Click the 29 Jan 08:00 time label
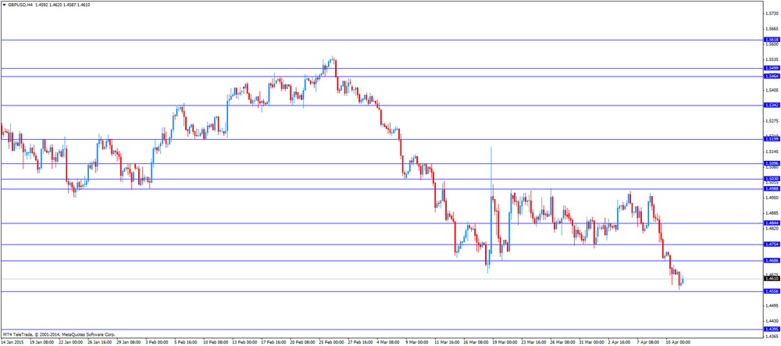Image resolution: width=781 pixels, height=346 pixels. [x=129, y=343]
